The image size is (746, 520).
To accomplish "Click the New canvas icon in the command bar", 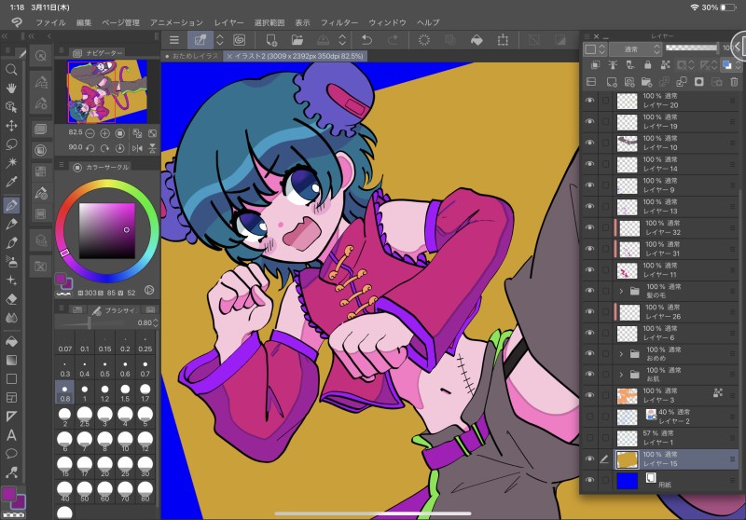I will (x=271, y=40).
